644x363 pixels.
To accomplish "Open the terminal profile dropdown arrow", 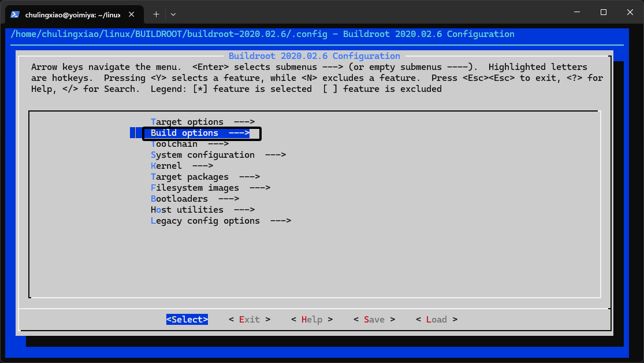I will pyautogui.click(x=173, y=14).
